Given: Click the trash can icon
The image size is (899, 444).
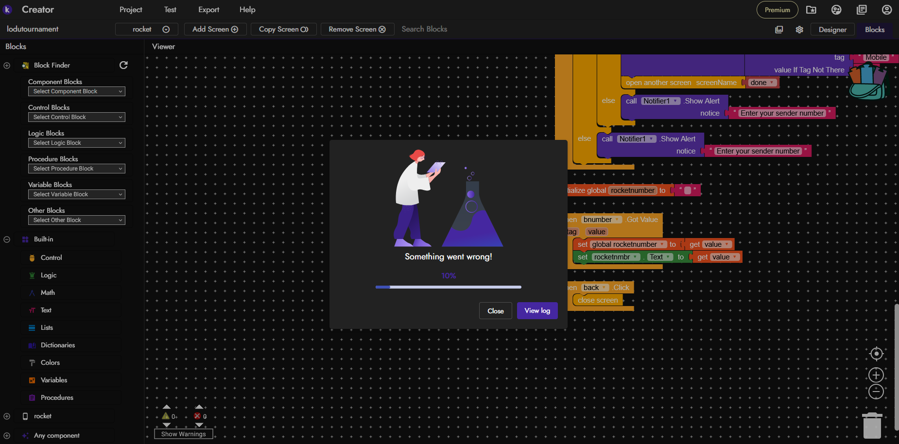Looking at the screenshot, I should [872, 426].
